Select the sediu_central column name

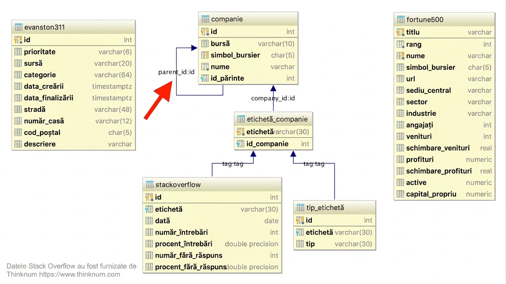click(429, 90)
